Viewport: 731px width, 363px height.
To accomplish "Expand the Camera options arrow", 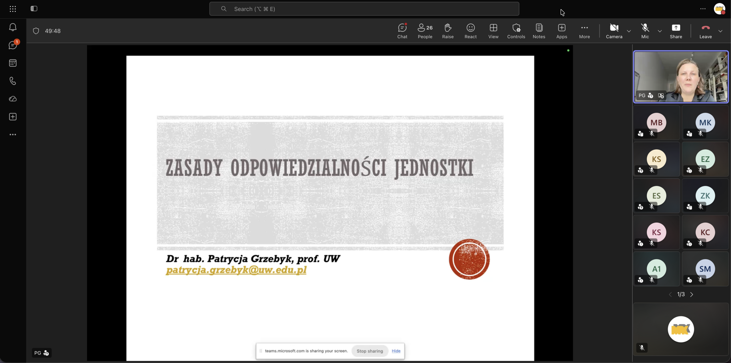I will (629, 31).
